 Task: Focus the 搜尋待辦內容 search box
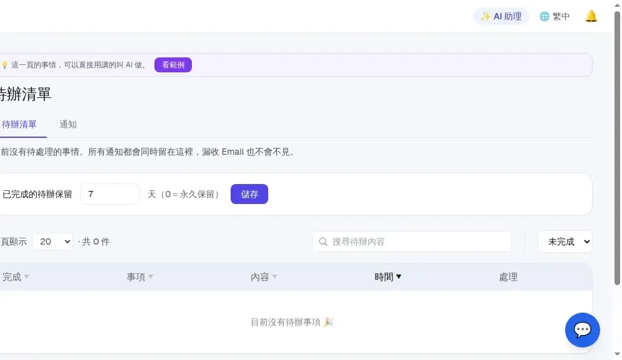pyautogui.click(x=412, y=241)
